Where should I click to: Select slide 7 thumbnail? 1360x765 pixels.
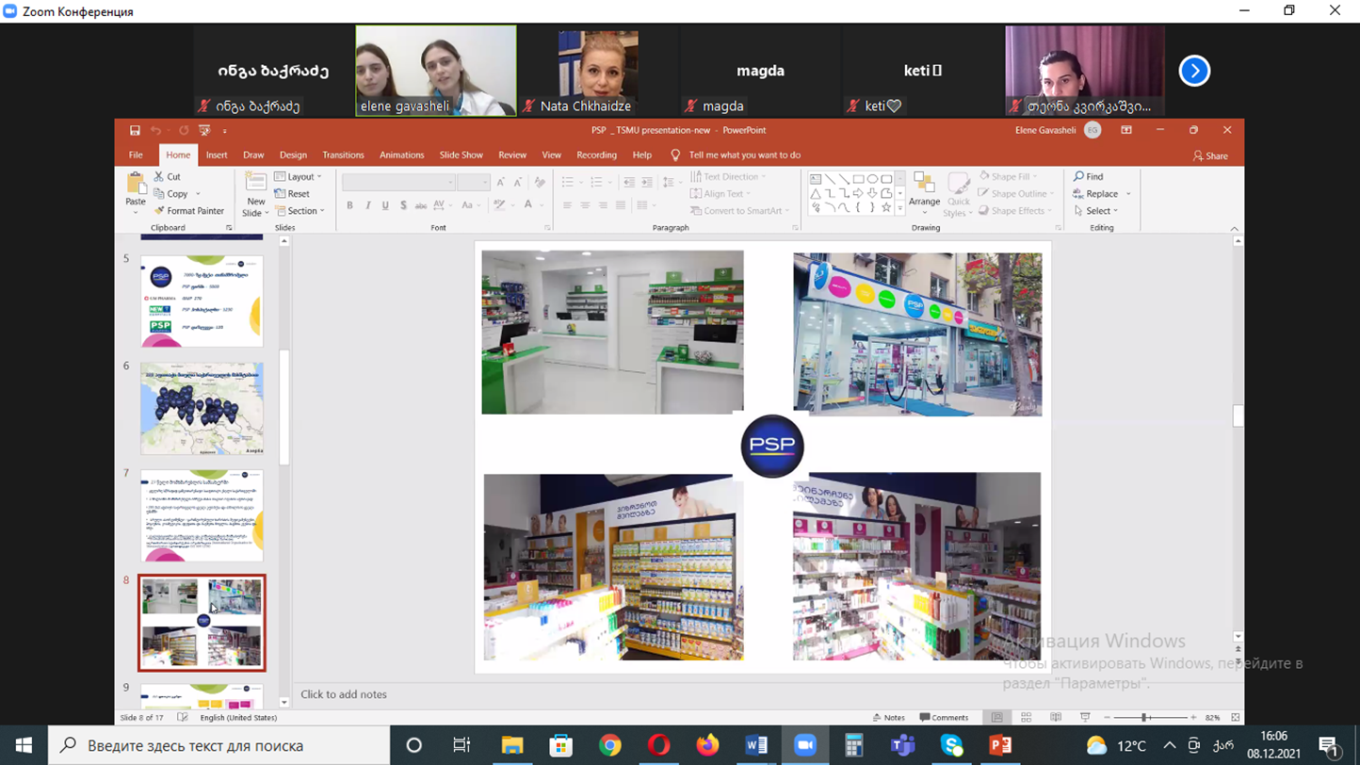[x=202, y=516]
